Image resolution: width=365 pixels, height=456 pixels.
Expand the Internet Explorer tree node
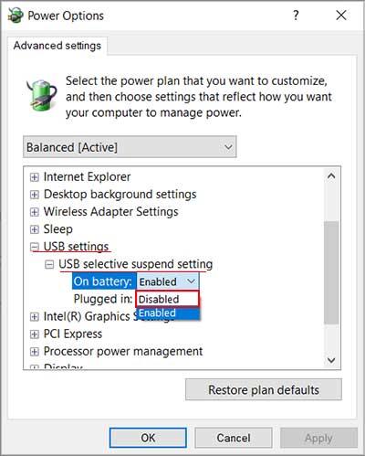pos(35,177)
